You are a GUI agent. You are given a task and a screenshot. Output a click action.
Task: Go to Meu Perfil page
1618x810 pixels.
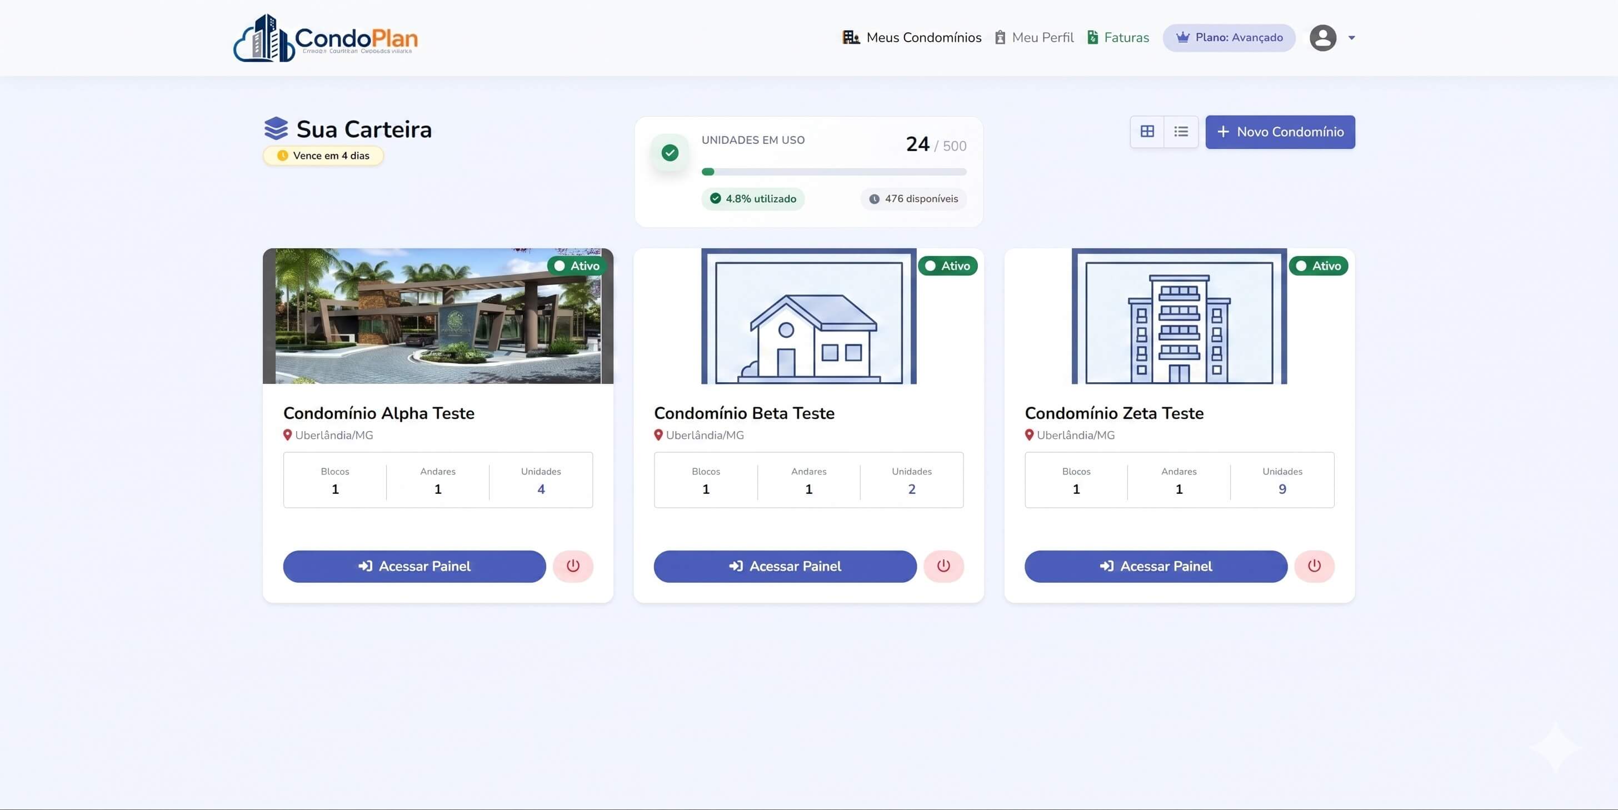(1034, 38)
